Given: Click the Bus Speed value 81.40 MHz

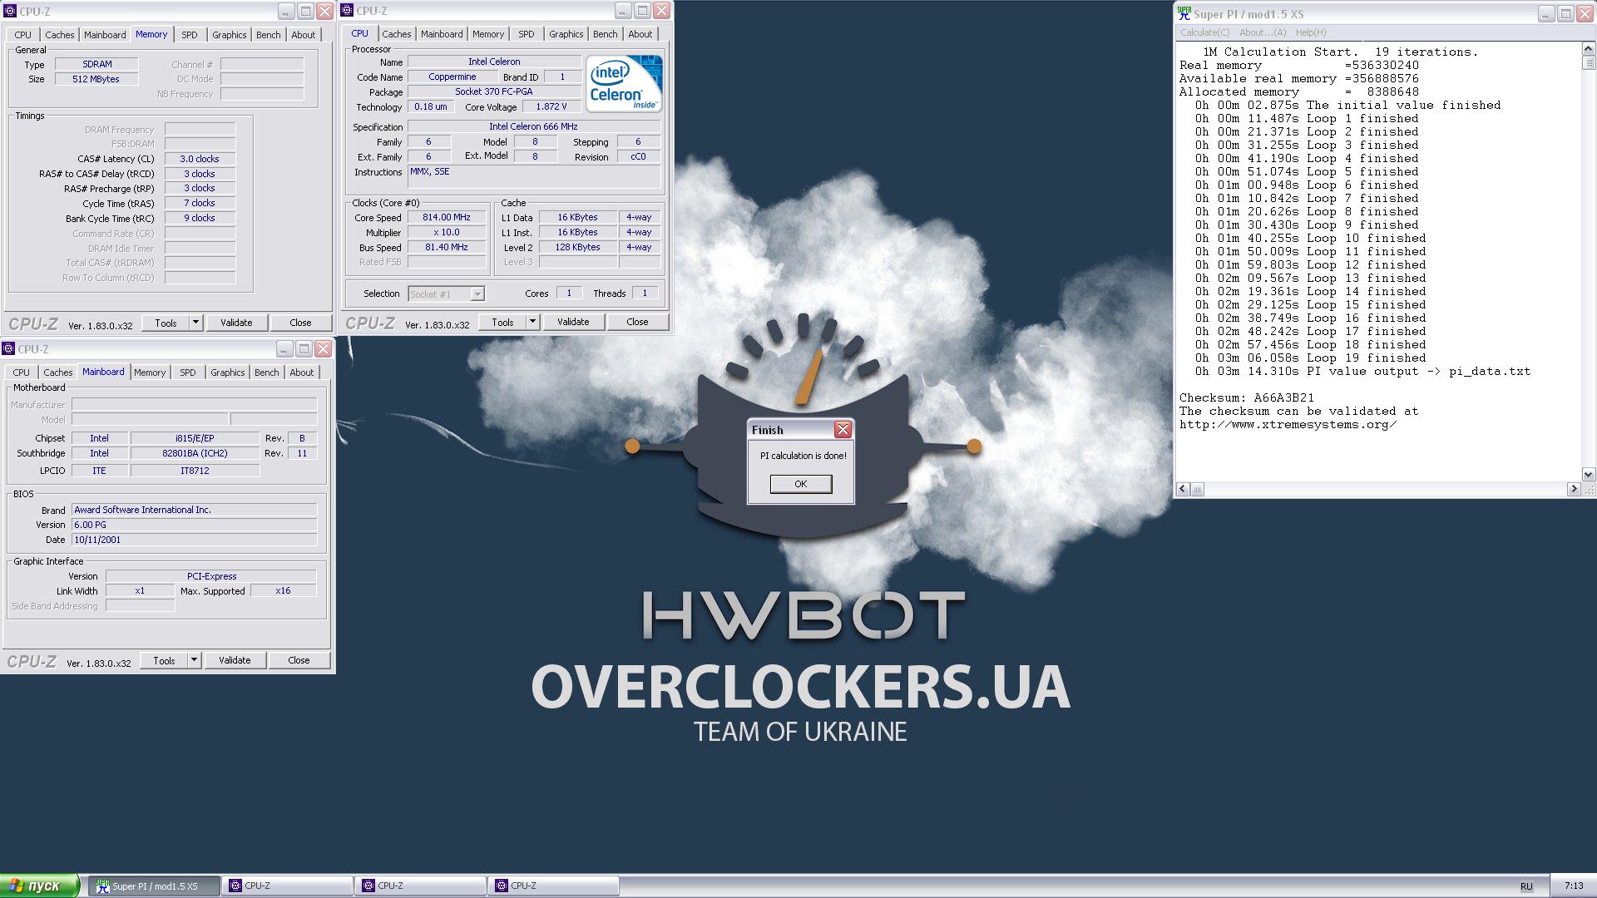Looking at the screenshot, I should point(447,247).
